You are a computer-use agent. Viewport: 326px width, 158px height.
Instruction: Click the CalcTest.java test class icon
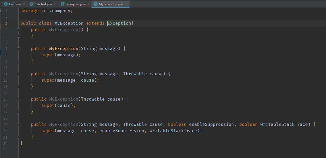(x=31, y=4)
